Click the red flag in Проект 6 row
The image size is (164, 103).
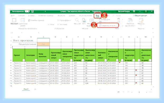(136, 75)
